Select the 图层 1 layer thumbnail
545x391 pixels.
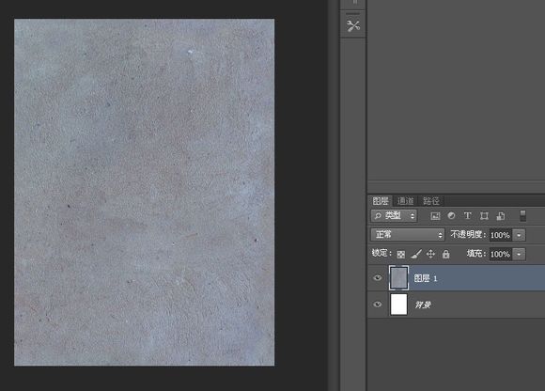pyautogui.click(x=398, y=277)
